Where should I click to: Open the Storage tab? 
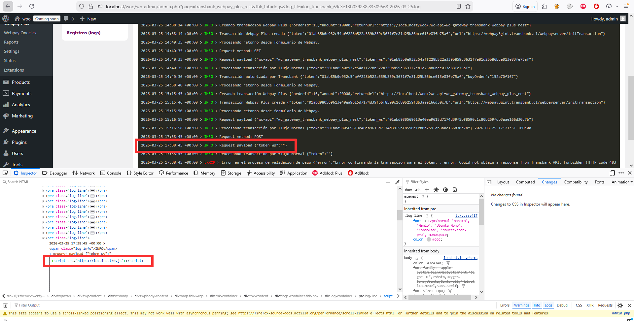click(x=231, y=173)
